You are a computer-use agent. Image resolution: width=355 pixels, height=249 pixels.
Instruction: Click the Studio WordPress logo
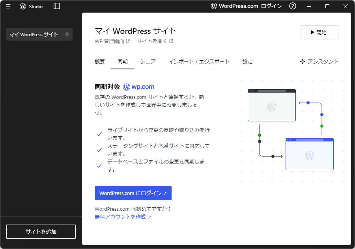[23, 6]
